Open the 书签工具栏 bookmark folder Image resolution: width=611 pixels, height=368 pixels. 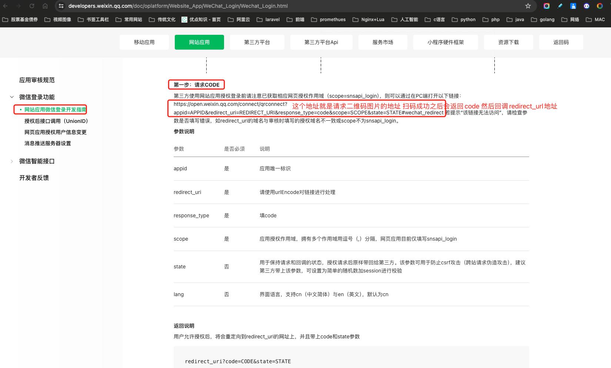(93, 20)
